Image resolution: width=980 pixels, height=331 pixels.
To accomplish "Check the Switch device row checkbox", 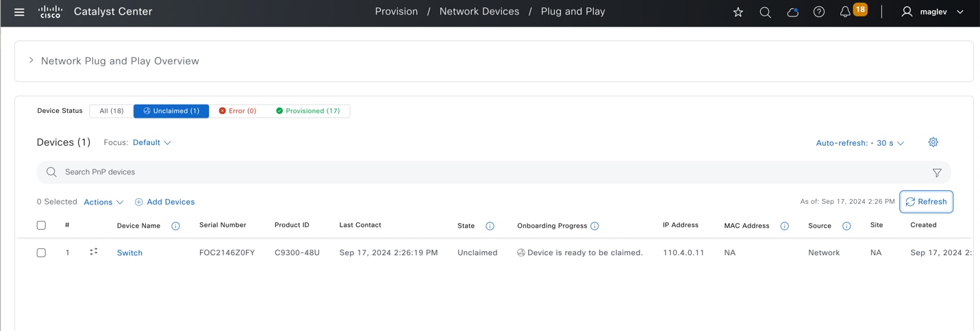I will (41, 252).
